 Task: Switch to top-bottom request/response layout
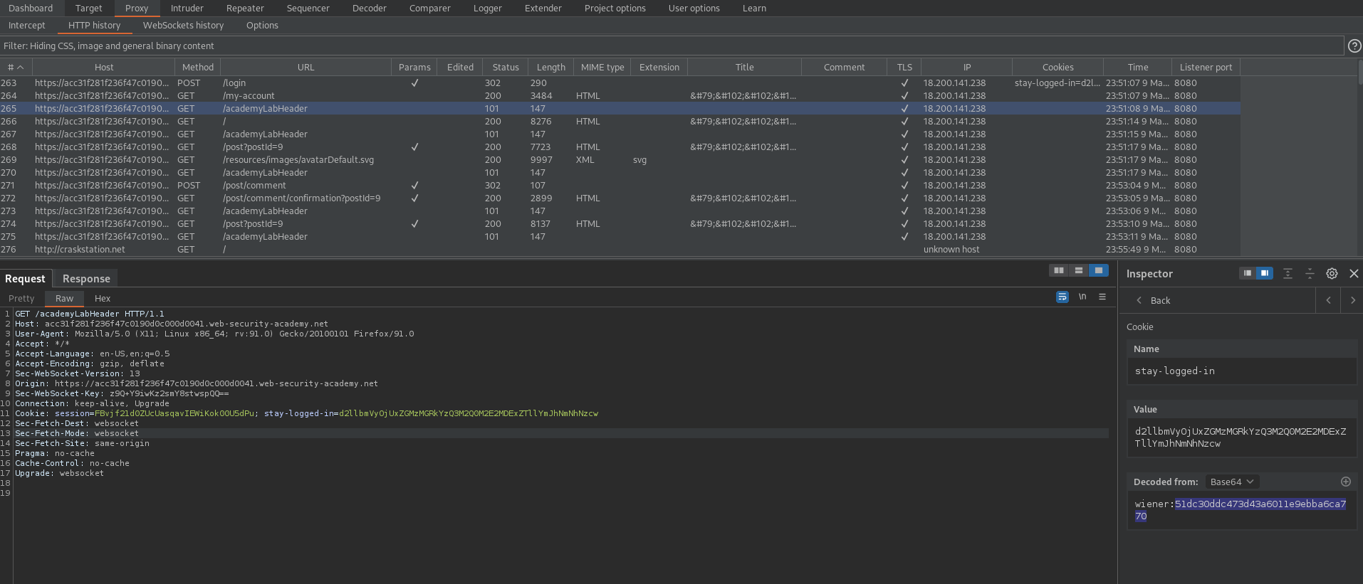pos(1079,270)
